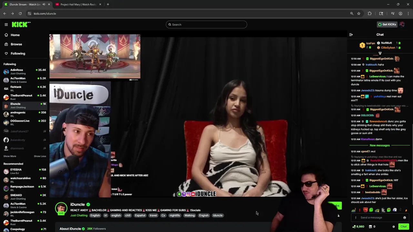Open OGGeezerLive channel
This screenshot has width=413, height=232.
pyautogui.click(x=25, y=122)
